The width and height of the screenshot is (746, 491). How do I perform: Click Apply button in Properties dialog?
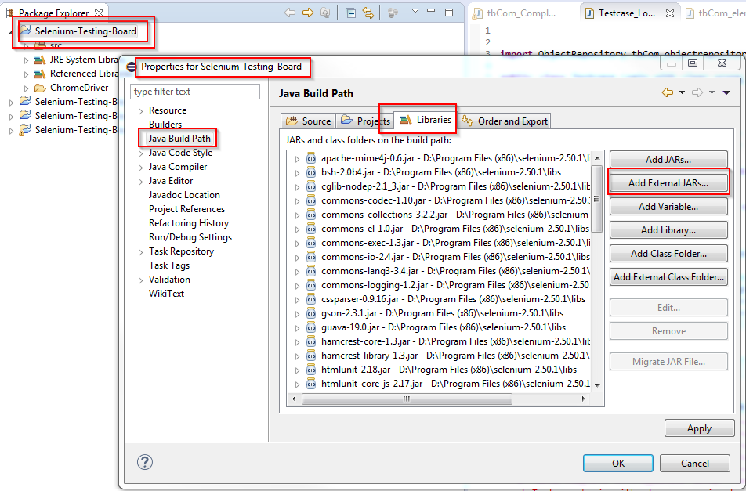[x=699, y=428]
